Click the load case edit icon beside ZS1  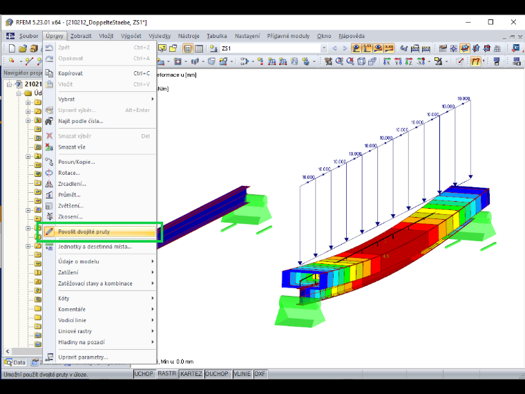tap(213, 48)
